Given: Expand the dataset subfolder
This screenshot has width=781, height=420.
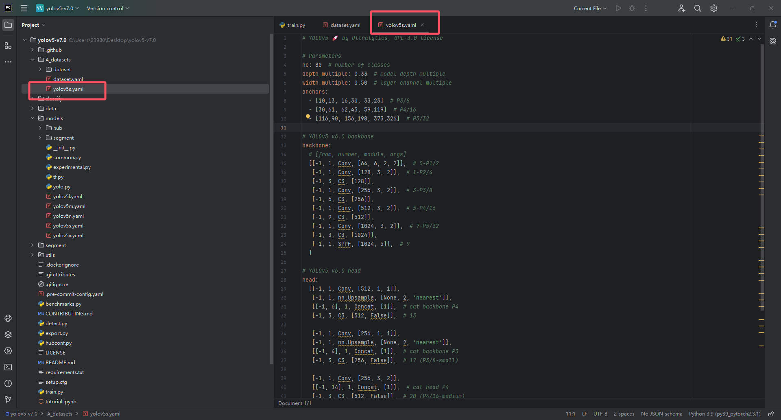Looking at the screenshot, I should (x=40, y=69).
